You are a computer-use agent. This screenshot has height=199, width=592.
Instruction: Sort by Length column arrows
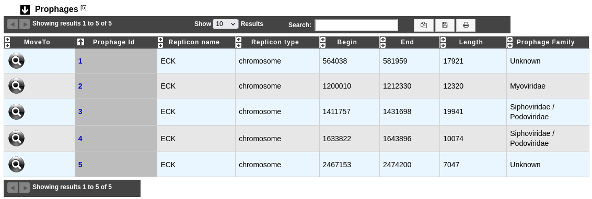coord(443,42)
